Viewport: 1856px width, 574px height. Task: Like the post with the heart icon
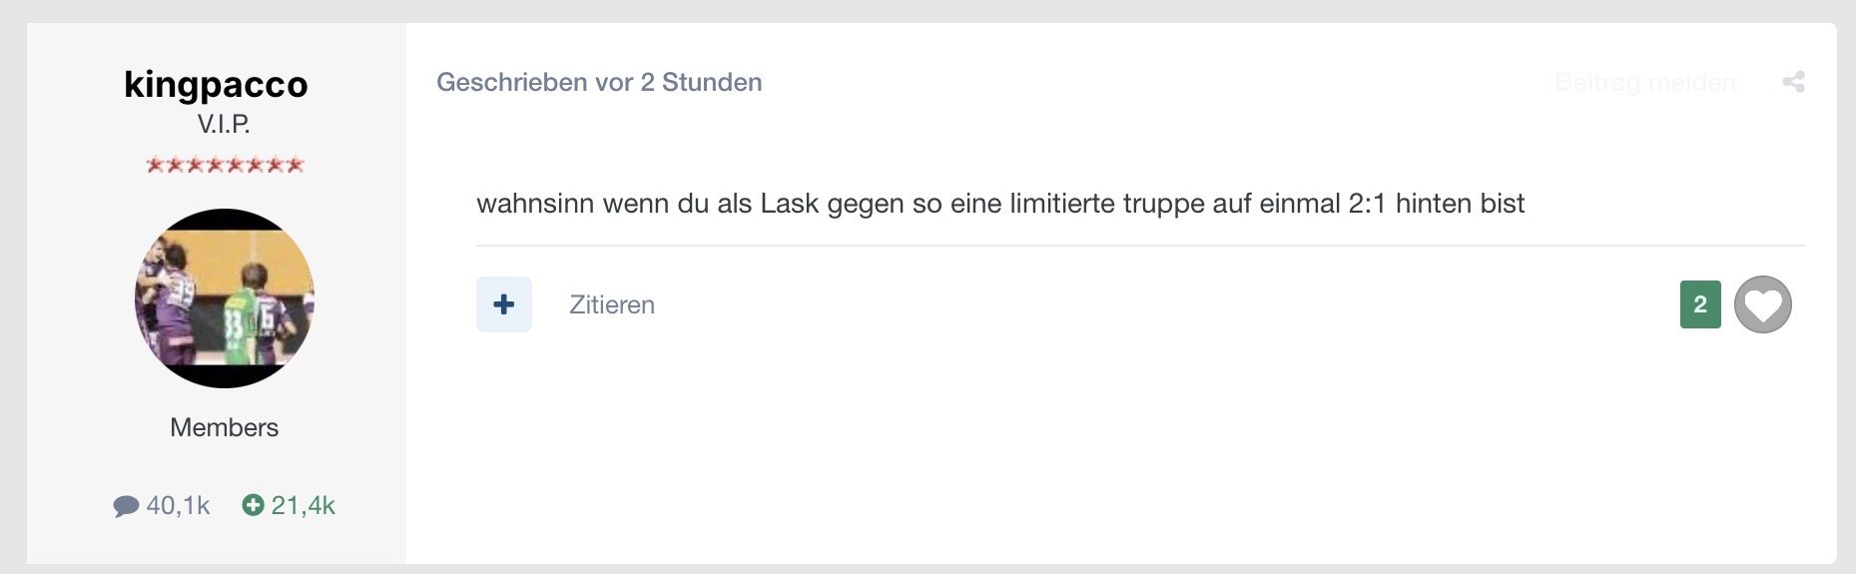pyautogui.click(x=1762, y=304)
